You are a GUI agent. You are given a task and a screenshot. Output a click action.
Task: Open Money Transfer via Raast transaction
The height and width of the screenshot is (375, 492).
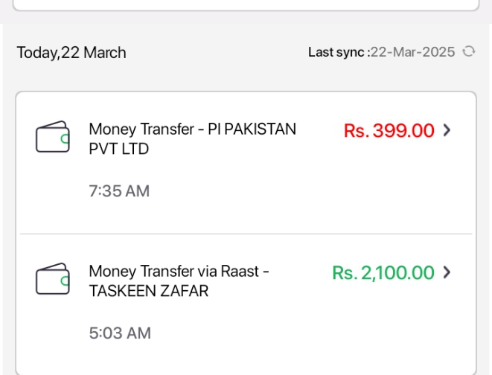tap(246, 303)
